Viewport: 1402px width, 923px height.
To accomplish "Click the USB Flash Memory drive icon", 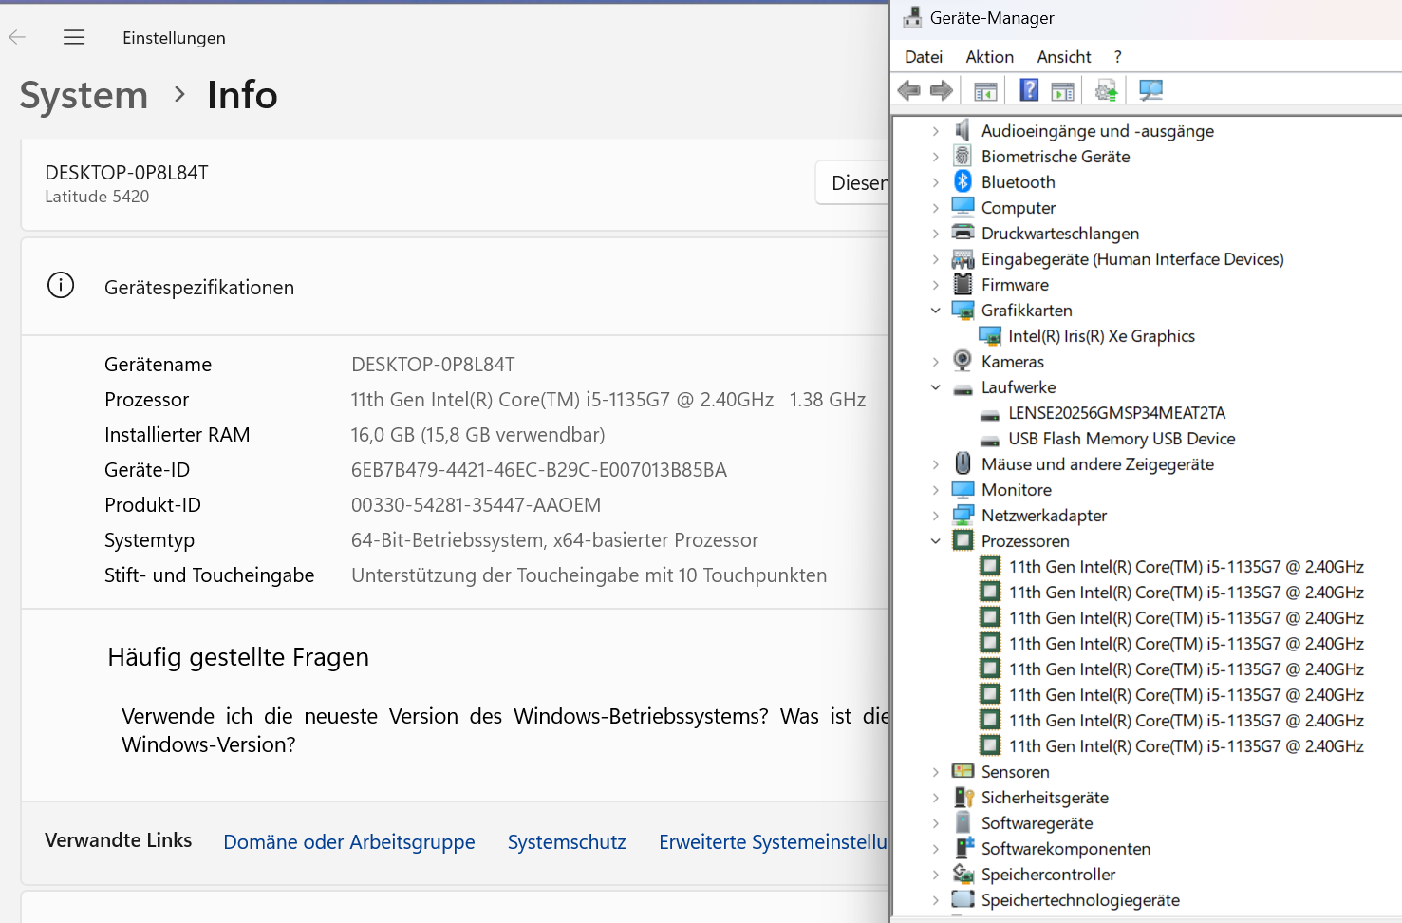I will (x=990, y=439).
